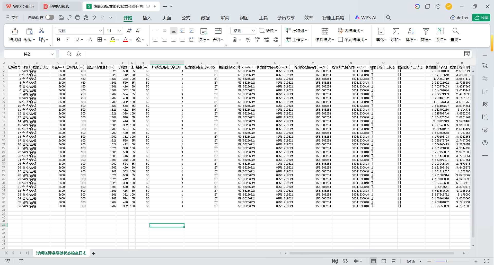This screenshot has height=265, width=494.
Task: Click the Share (分享) button
Action: [481, 17]
